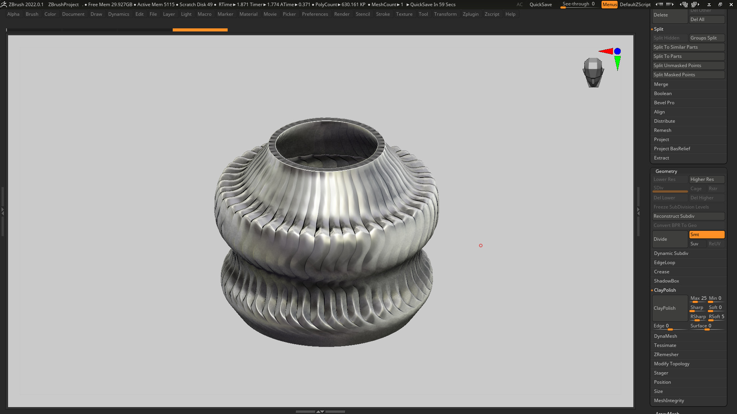Viewport: 737px width, 414px height.
Task: Click the Del All button
Action: pyautogui.click(x=707, y=20)
